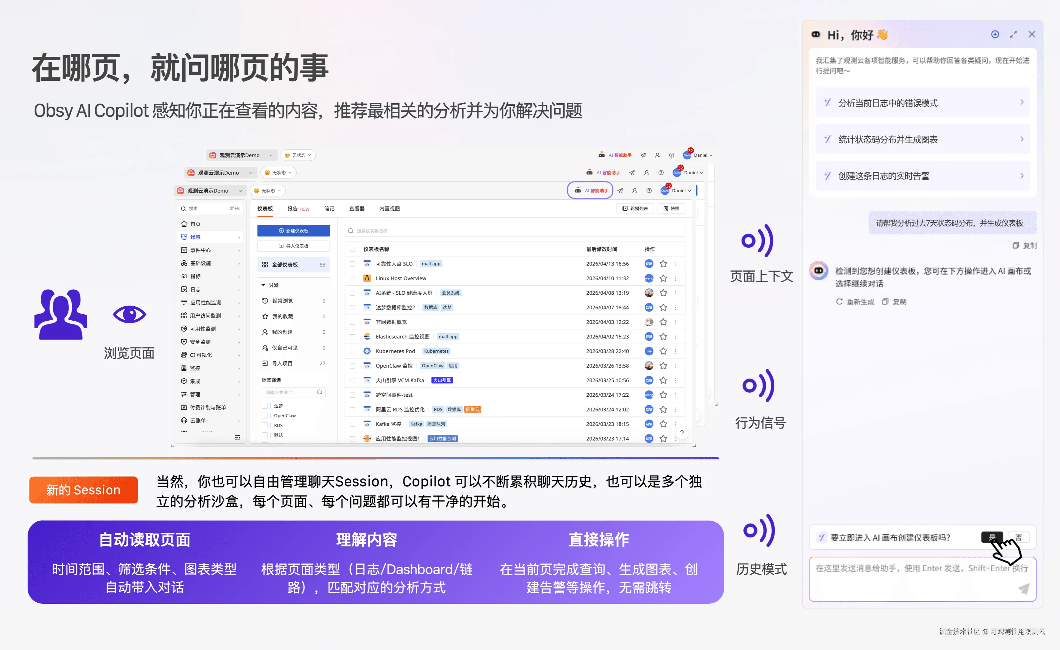Click the 新建仪表板 button
The height and width of the screenshot is (650, 1060).
tap(293, 231)
